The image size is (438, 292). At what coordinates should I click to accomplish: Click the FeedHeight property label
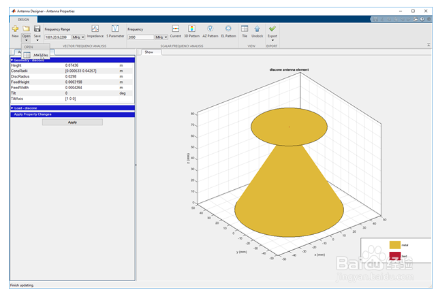20,82
